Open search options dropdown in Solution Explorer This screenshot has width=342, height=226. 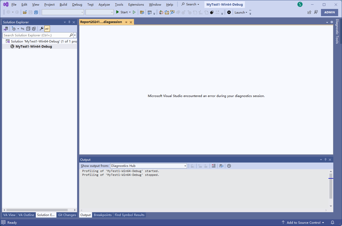pyautogui.click(x=75, y=35)
